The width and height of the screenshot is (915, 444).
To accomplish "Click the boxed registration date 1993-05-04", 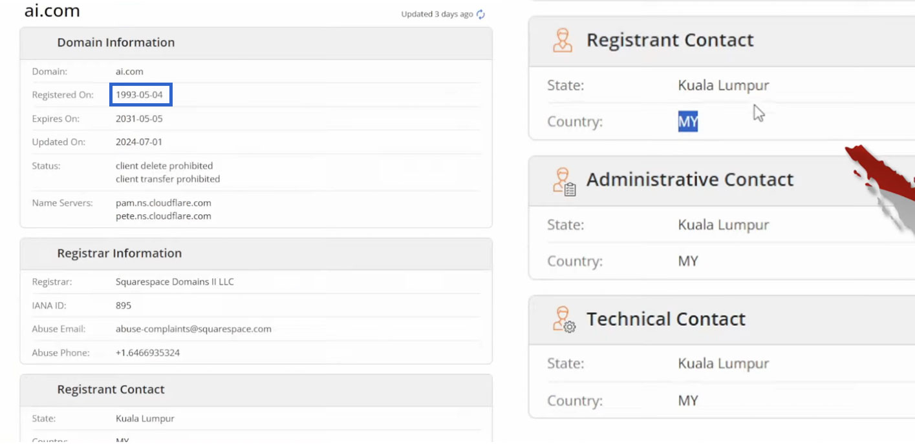I will click(x=140, y=95).
